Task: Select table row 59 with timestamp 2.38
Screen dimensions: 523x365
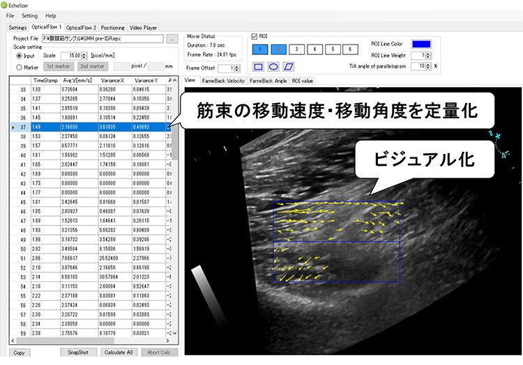Action: 91,334
